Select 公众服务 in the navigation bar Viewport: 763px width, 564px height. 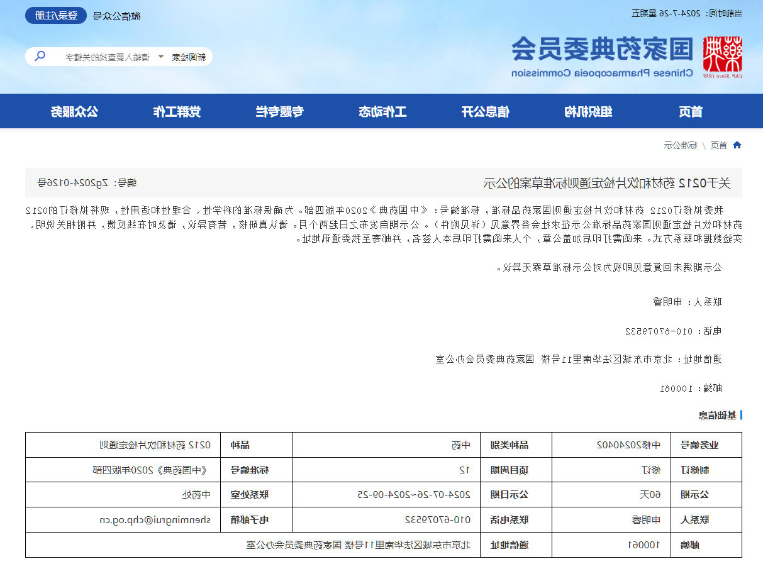74,112
